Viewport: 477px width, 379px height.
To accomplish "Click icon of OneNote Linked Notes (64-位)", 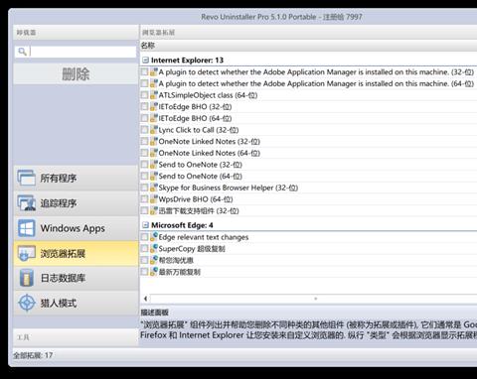I will 154,153.
